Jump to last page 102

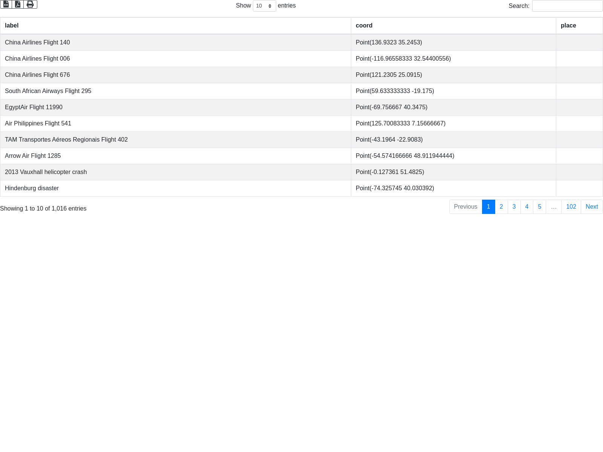[x=571, y=207]
